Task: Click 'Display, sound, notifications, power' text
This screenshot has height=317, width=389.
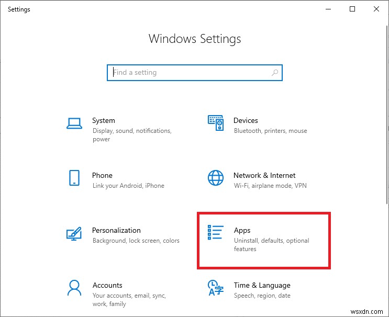Action: pyautogui.click(x=132, y=135)
